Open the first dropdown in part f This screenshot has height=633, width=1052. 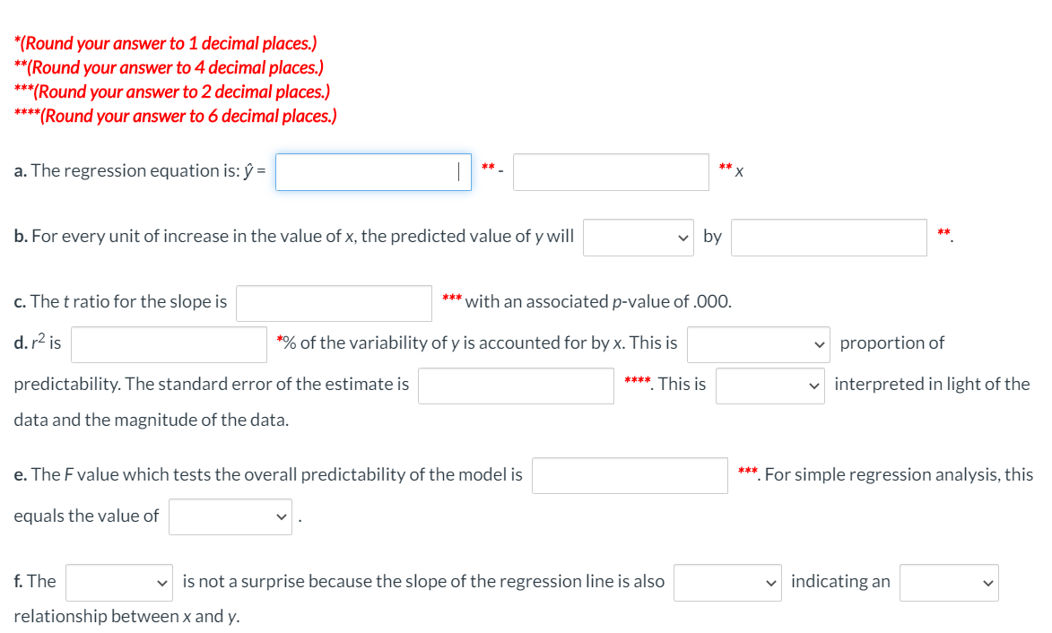pos(118,582)
